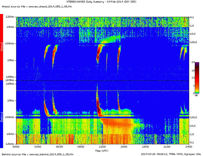Click the 24:00 time axis tick label

[189, 147]
